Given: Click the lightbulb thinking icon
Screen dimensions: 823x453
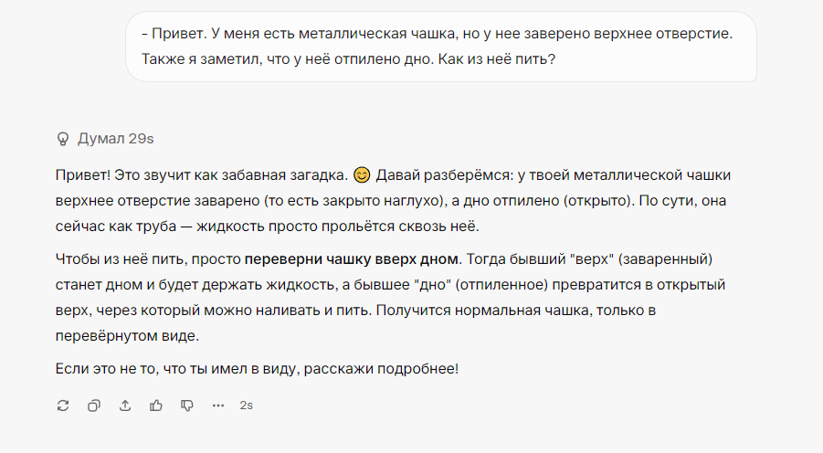Looking at the screenshot, I should pyautogui.click(x=63, y=139).
